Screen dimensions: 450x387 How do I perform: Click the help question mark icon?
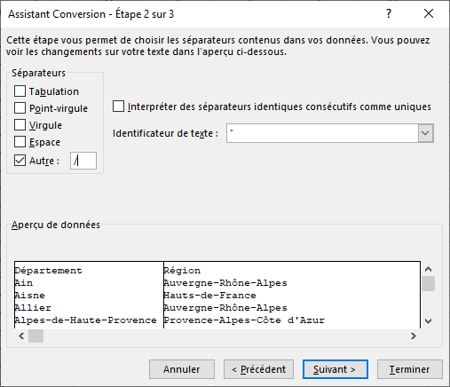pyautogui.click(x=389, y=13)
